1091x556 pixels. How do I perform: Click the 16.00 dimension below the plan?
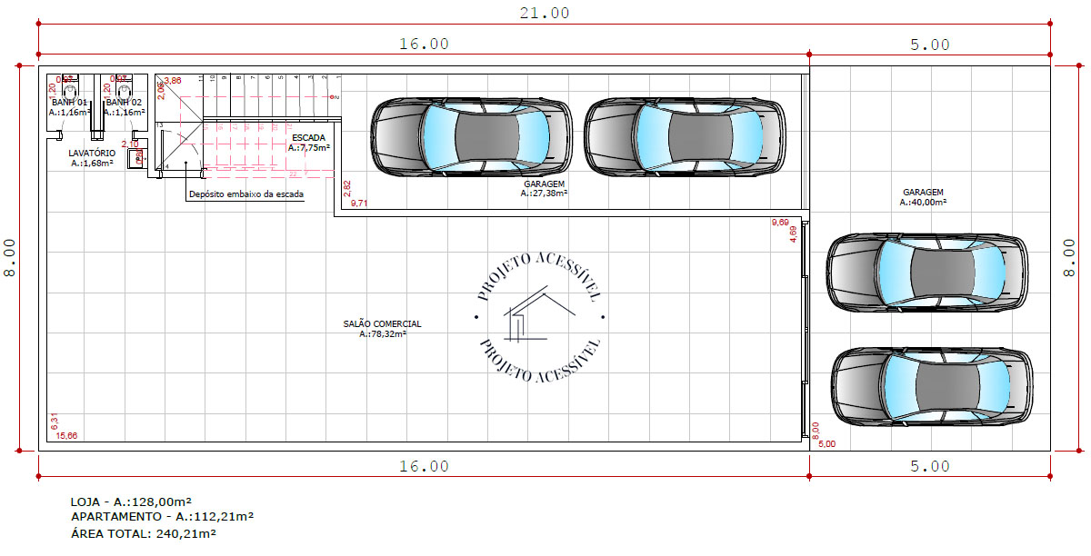coord(424,466)
